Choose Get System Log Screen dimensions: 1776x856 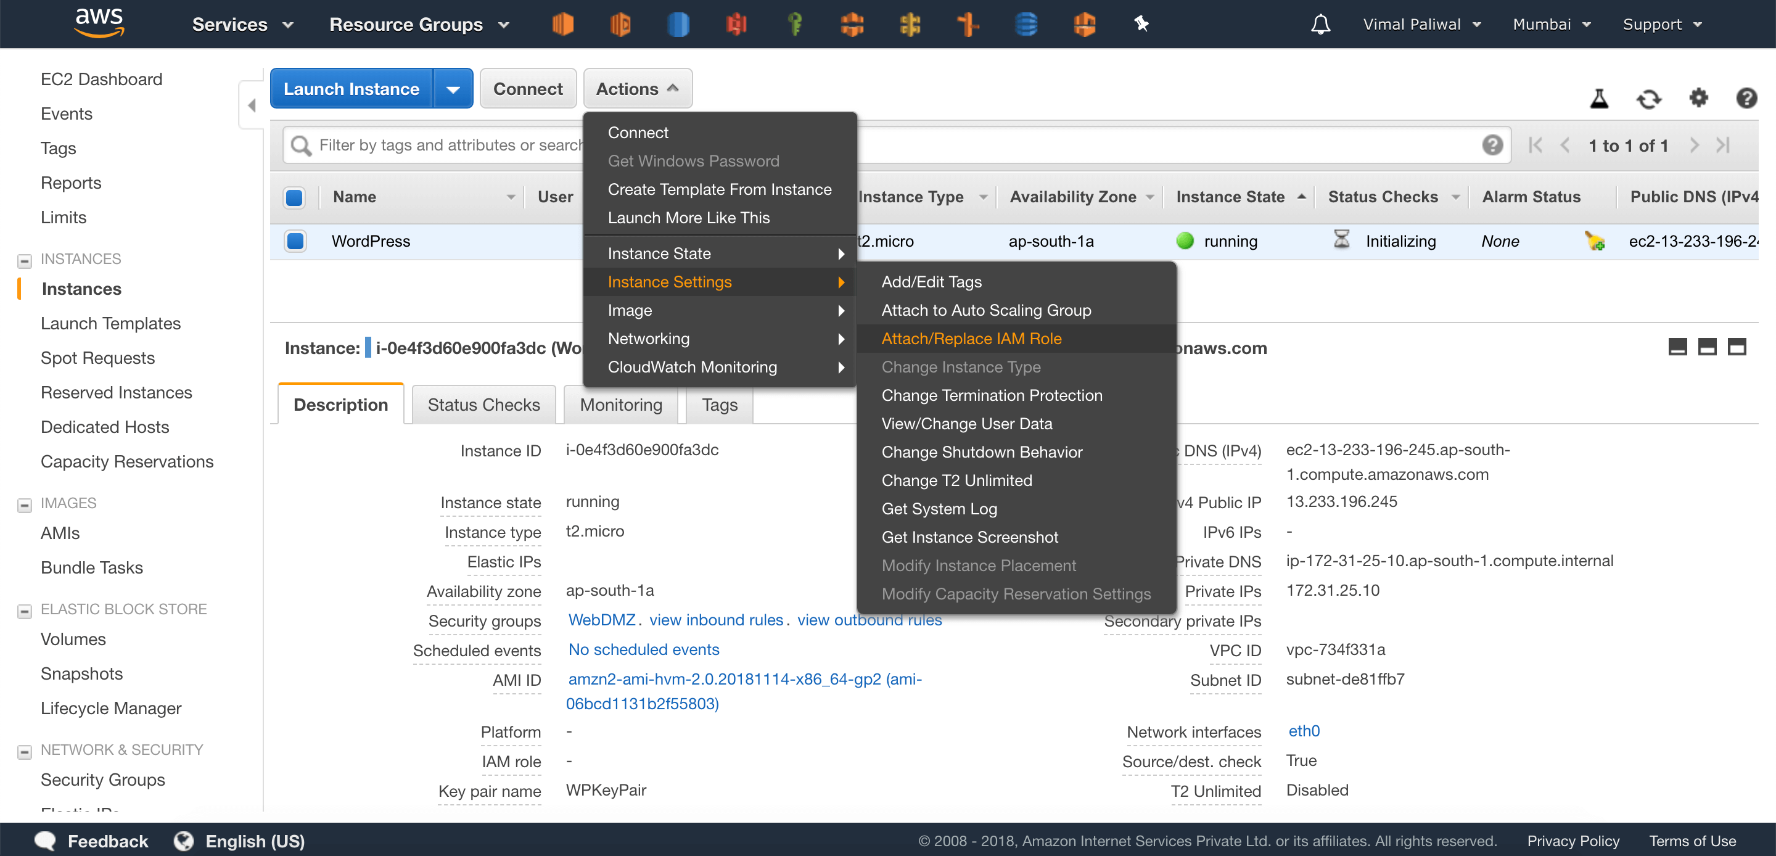click(1016, 508)
